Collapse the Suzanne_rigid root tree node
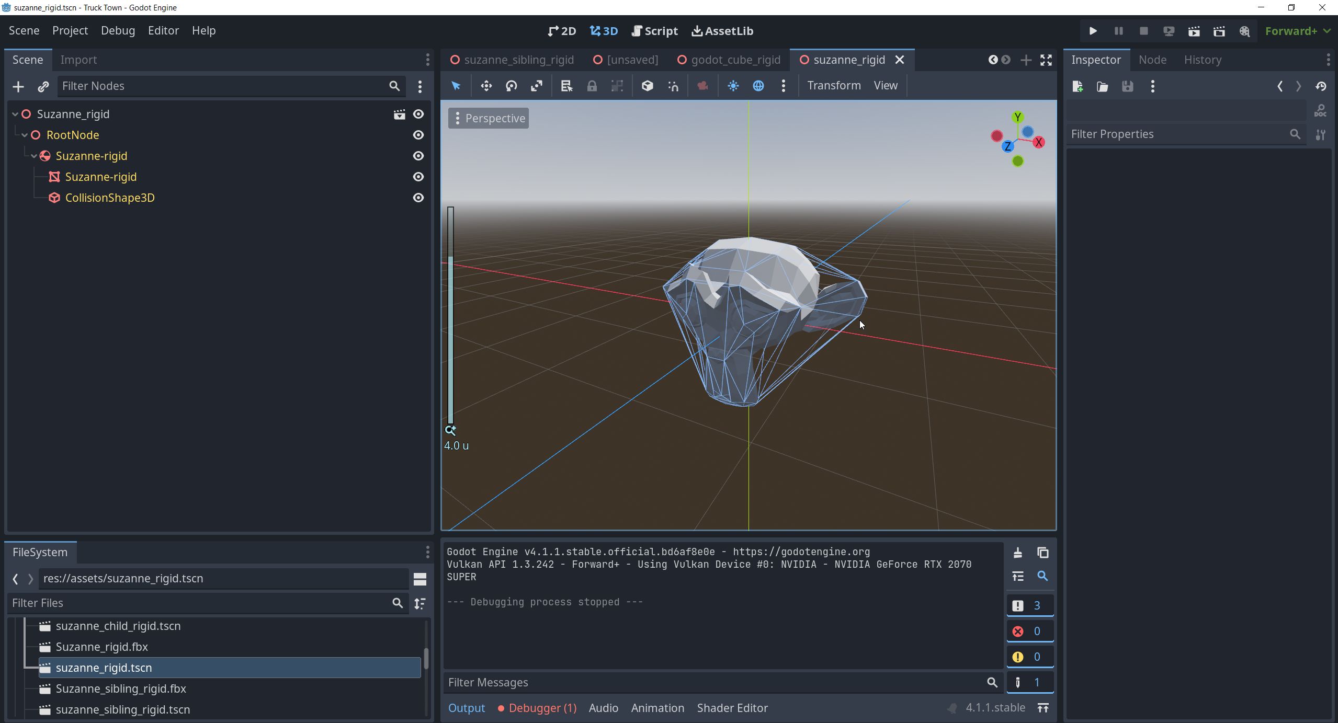 (15, 114)
